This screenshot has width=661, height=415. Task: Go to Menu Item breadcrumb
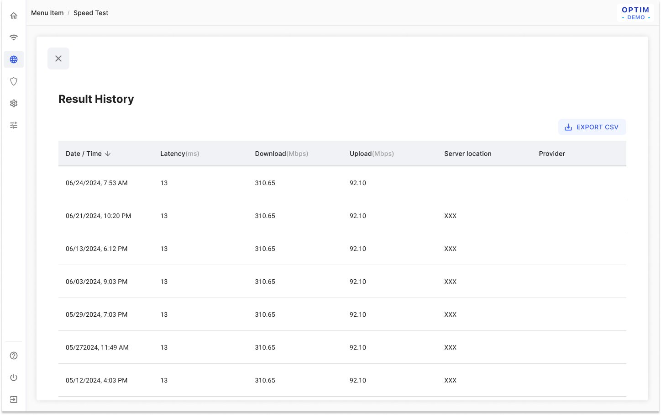click(47, 13)
